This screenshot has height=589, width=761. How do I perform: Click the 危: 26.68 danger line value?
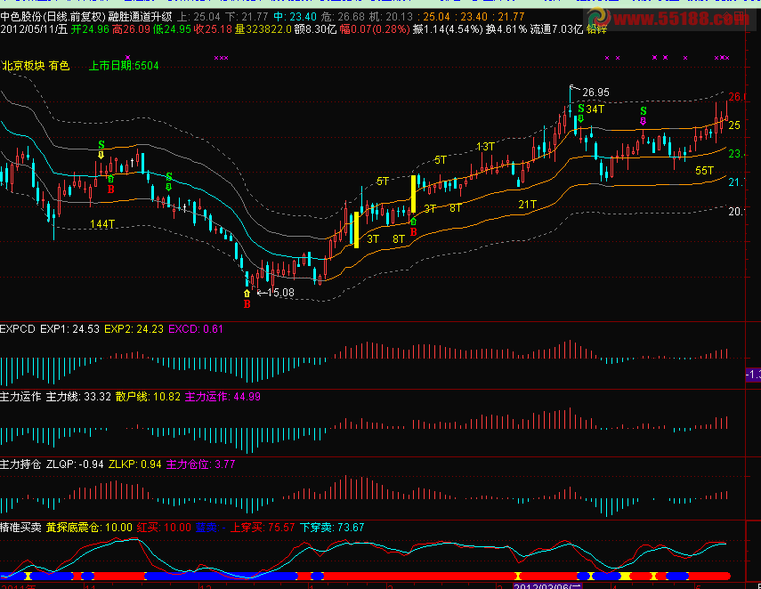tap(343, 17)
